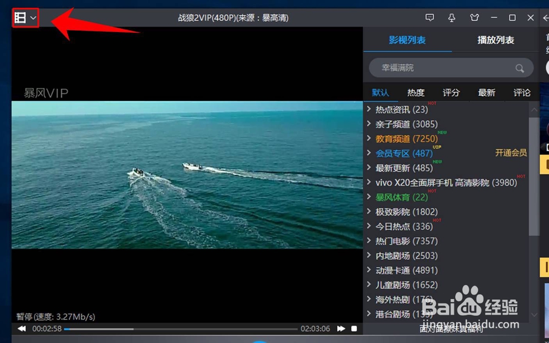Switch to the 影视列表 tab
Viewport: 549px width, 343px height.
tap(407, 40)
